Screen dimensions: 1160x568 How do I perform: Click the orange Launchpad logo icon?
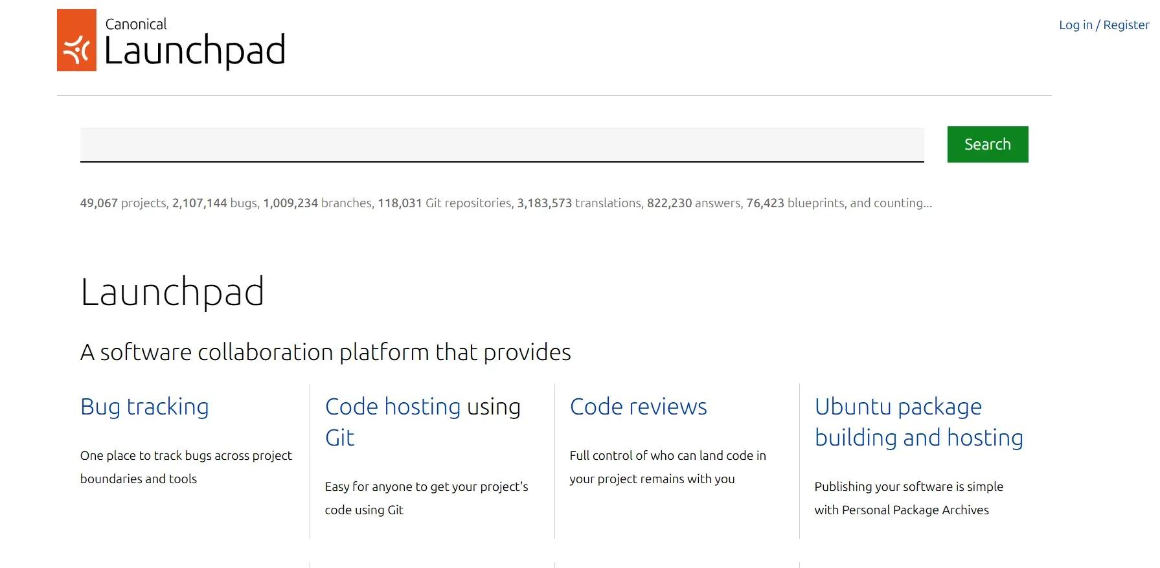pyautogui.click(x=76, y=40)
